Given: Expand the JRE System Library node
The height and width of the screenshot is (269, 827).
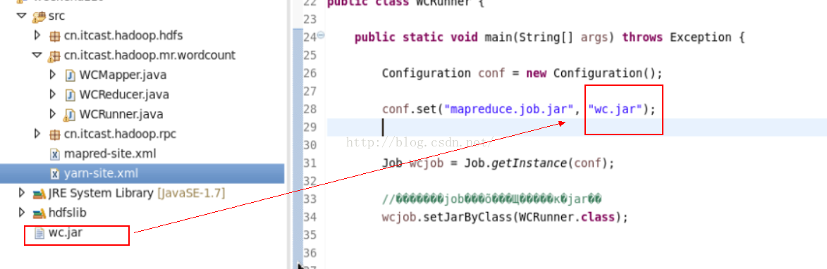Looking at the screenshot, I should [x=22, y=193].
